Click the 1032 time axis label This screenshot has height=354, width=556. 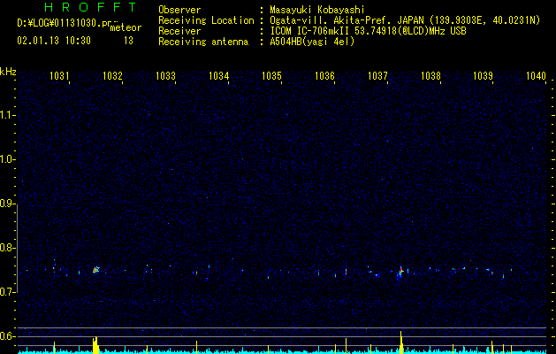point(112,75)
